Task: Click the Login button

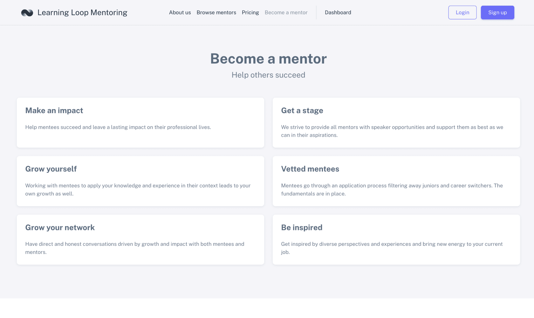Action: (x=462, y=12)
